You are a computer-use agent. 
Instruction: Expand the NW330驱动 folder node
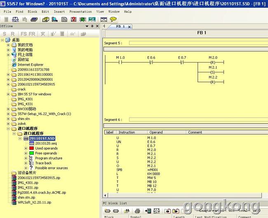[x=8, y=109]
